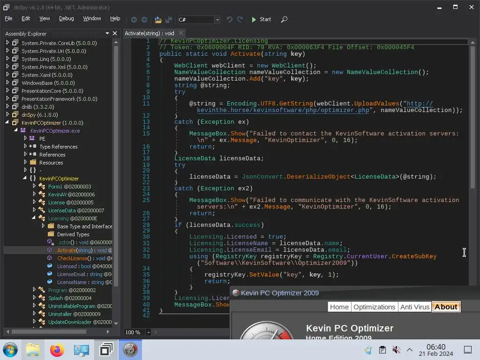Open an assembly using the folder icon
This screenshot has height=360, width=480.
pos(158,20)
